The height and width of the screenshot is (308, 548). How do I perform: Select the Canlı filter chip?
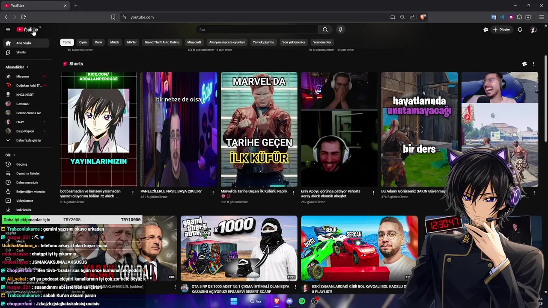coord(98,42)
